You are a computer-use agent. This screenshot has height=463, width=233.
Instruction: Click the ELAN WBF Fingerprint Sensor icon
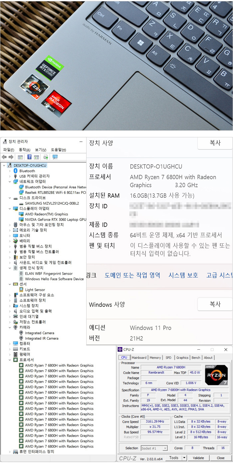click(x=21, y=273)
